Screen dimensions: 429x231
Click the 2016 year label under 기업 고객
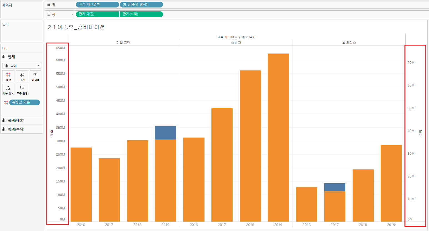tap(81, 225)
